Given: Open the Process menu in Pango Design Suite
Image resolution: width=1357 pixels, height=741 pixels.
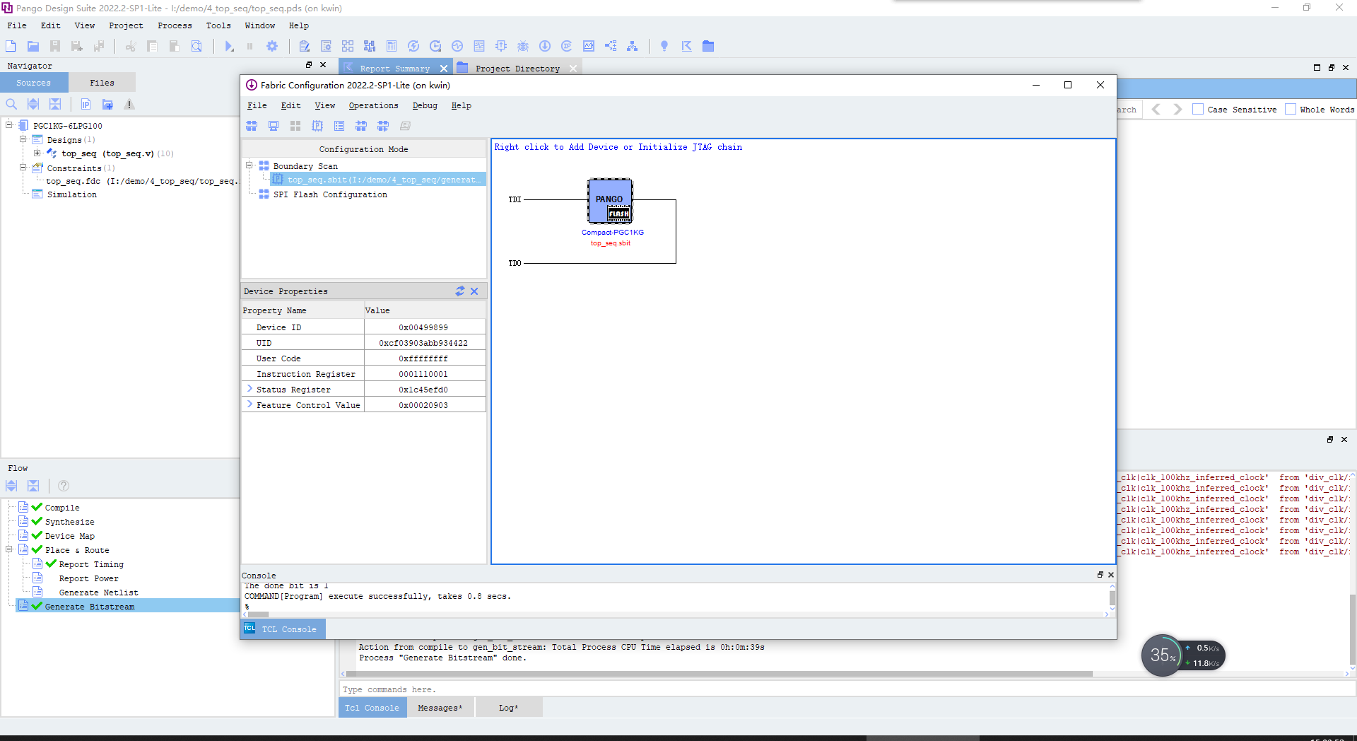Looking at the screenshot, I should click(x=175, y=25).
